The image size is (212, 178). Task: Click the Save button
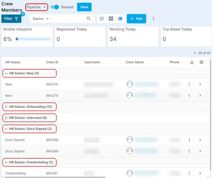84,7
